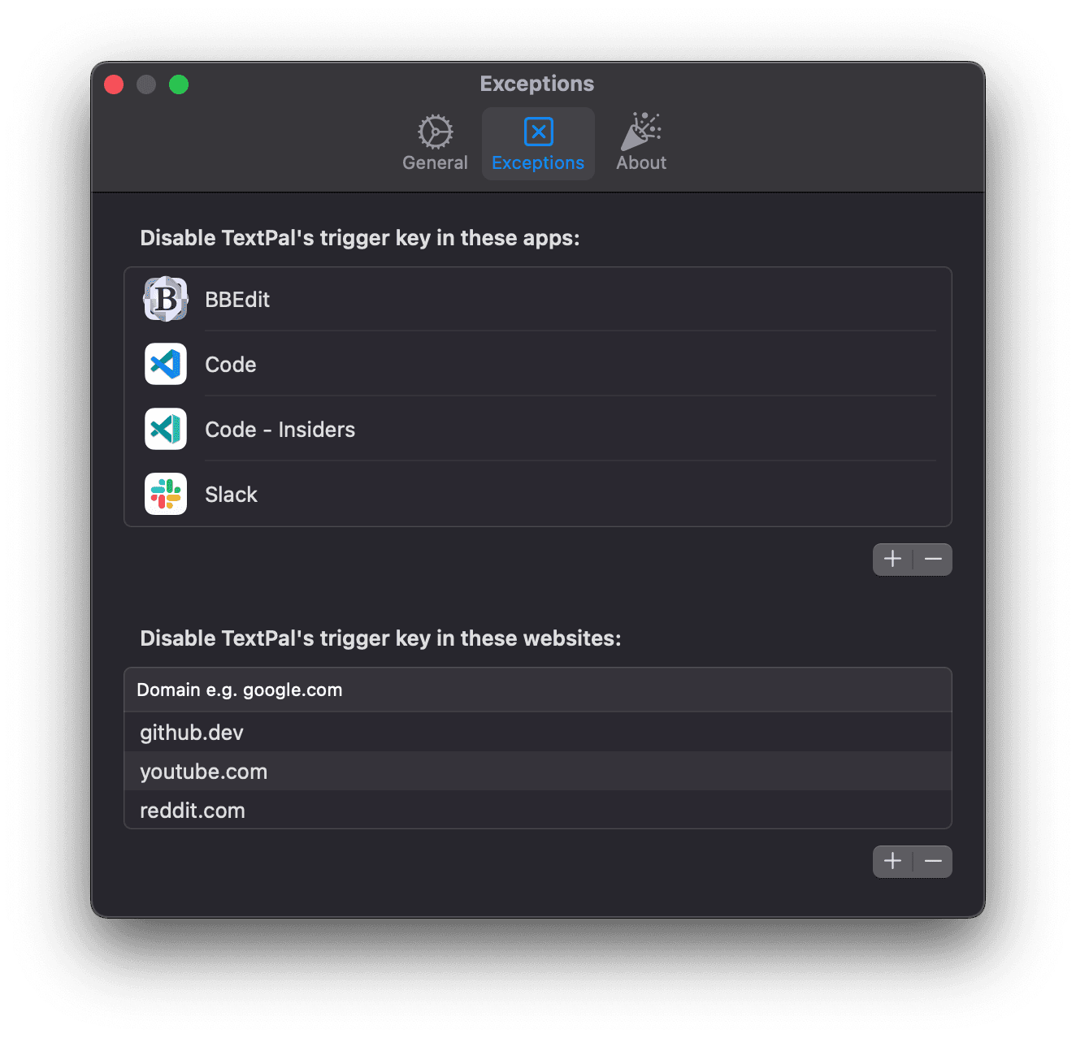Image resolution: width=1076 pixels, height=1038 pixels.
Task: Click the Domain column header
Action: tap(240, 690)
